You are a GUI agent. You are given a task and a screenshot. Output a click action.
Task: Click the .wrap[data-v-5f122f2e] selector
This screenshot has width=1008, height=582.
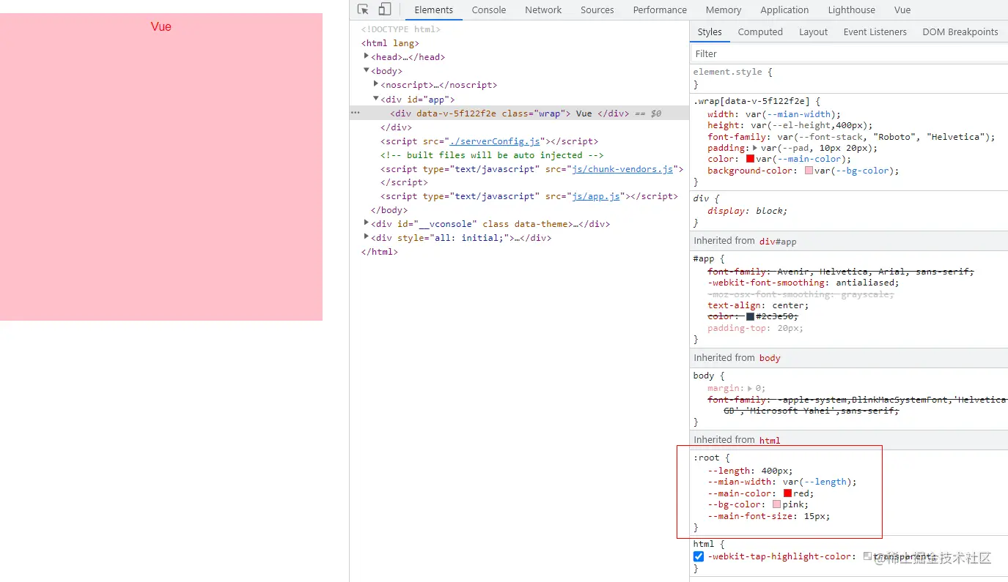[751, 101]
